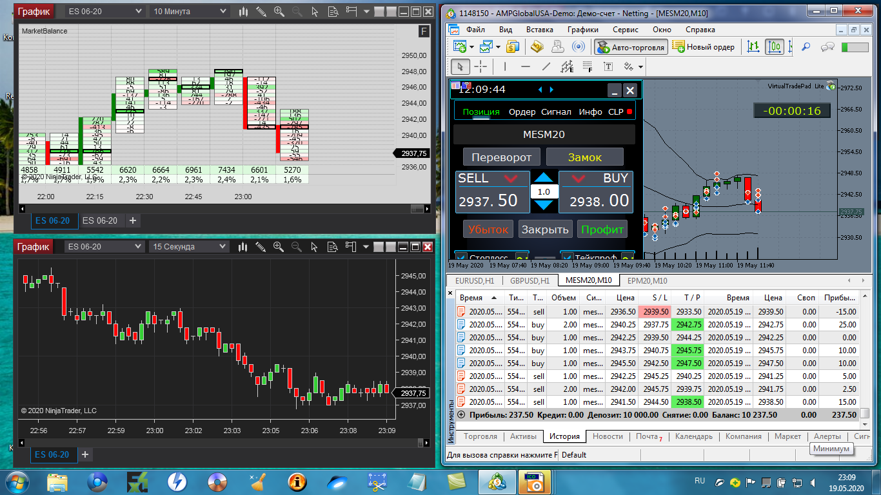
Task: Select cursor icon on 10 Минута chart
Action: click(315, 12)
